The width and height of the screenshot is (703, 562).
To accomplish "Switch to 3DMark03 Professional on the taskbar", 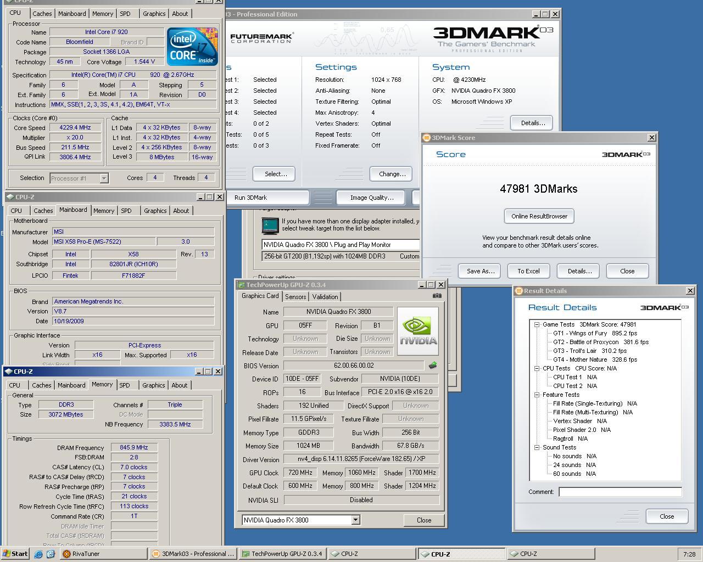I will click(x=193, y=554).
